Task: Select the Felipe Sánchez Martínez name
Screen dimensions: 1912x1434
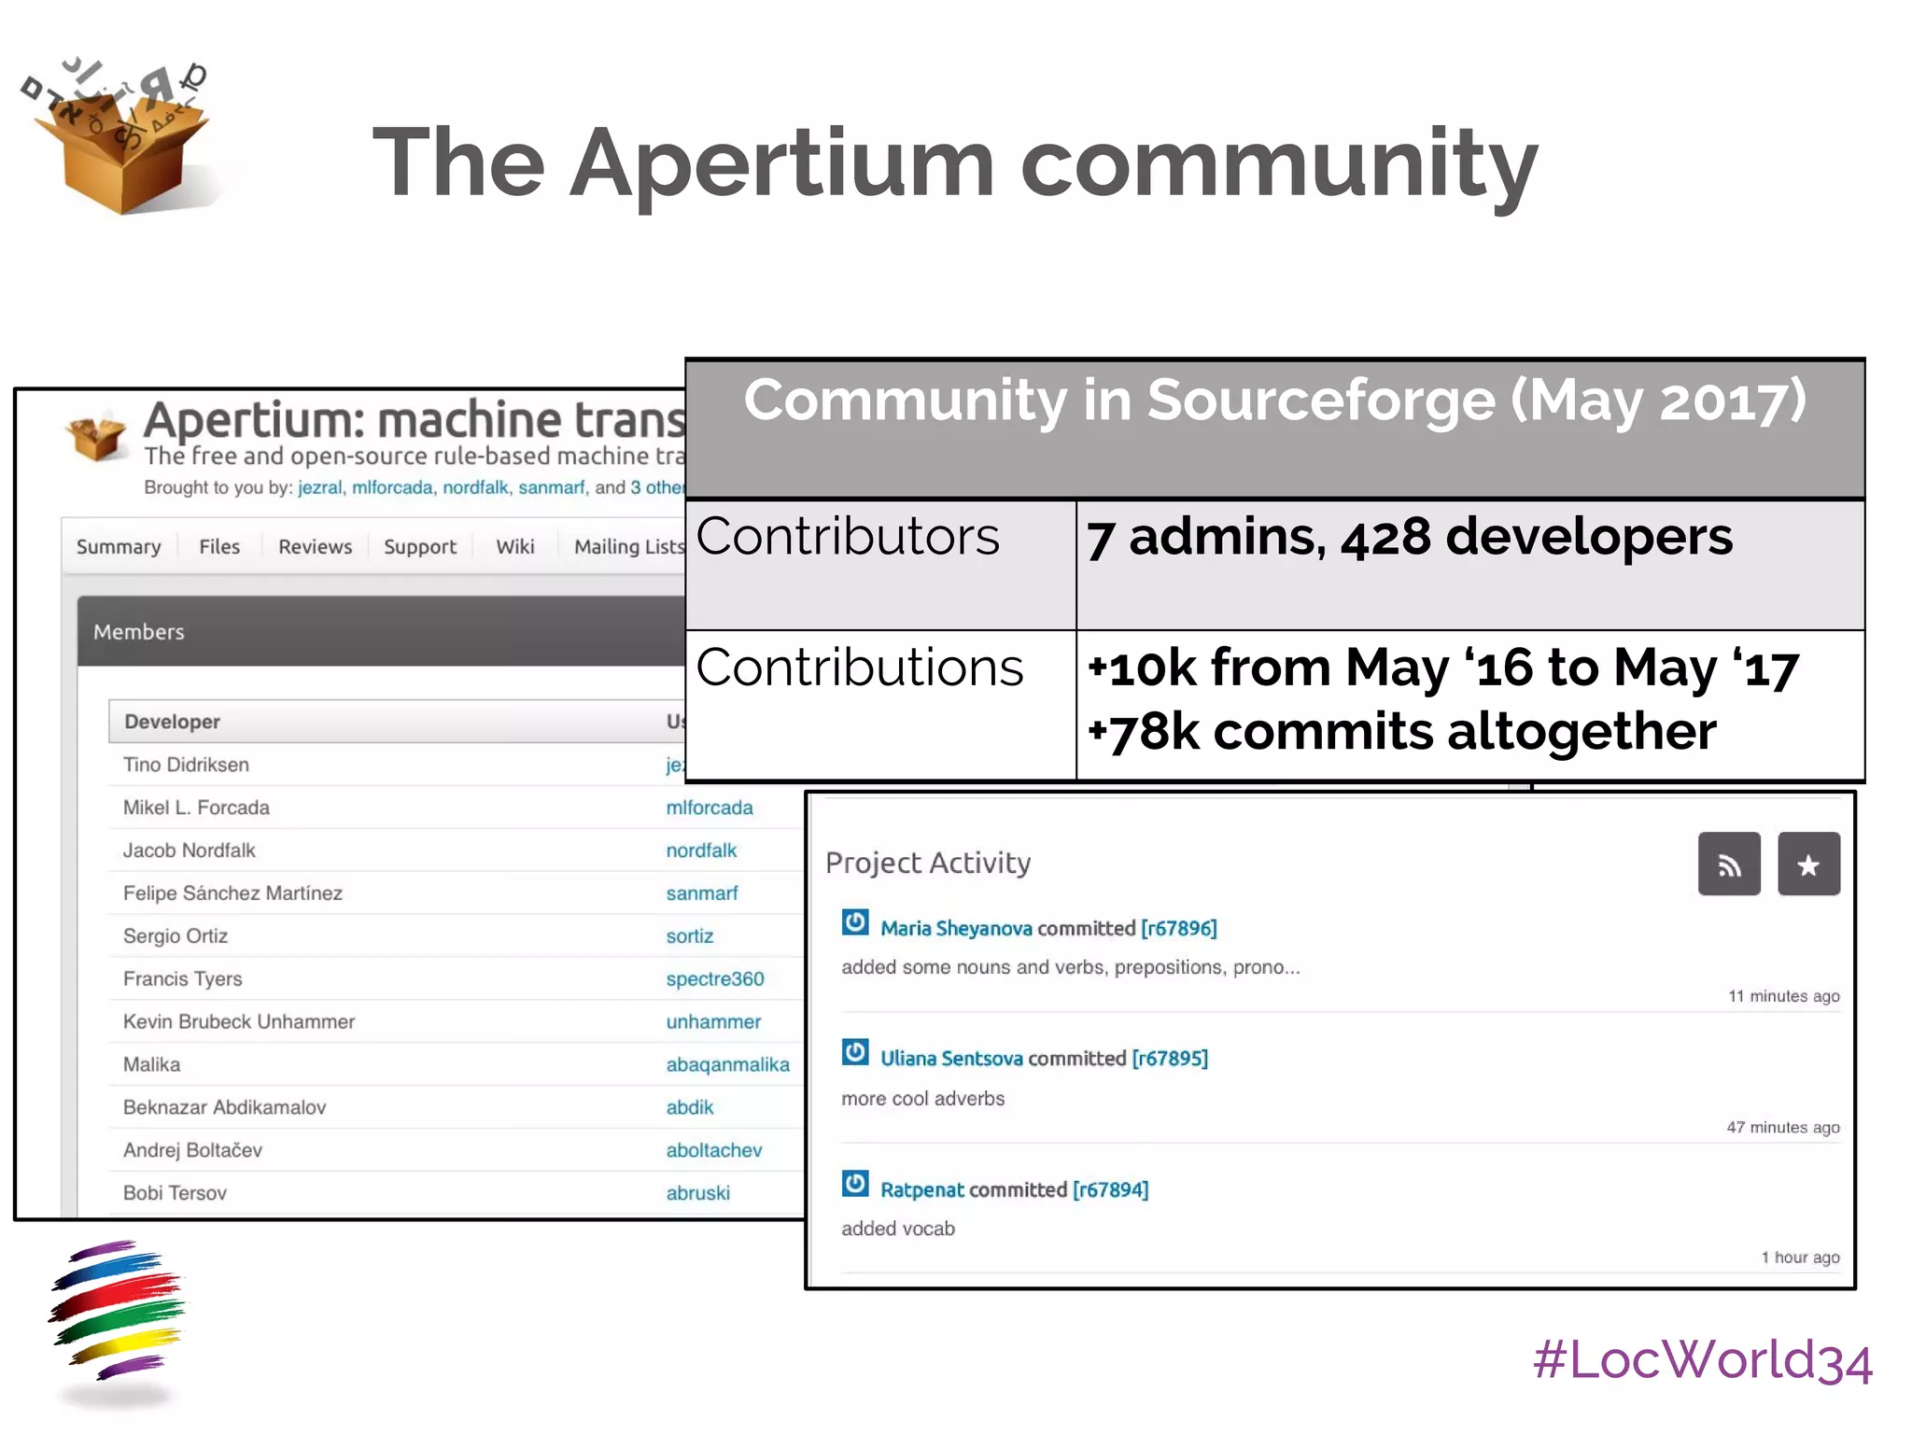Action: [232, 893]
